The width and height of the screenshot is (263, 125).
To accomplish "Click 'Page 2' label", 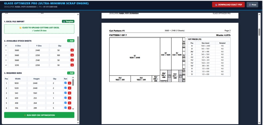I will coord(227,31).
